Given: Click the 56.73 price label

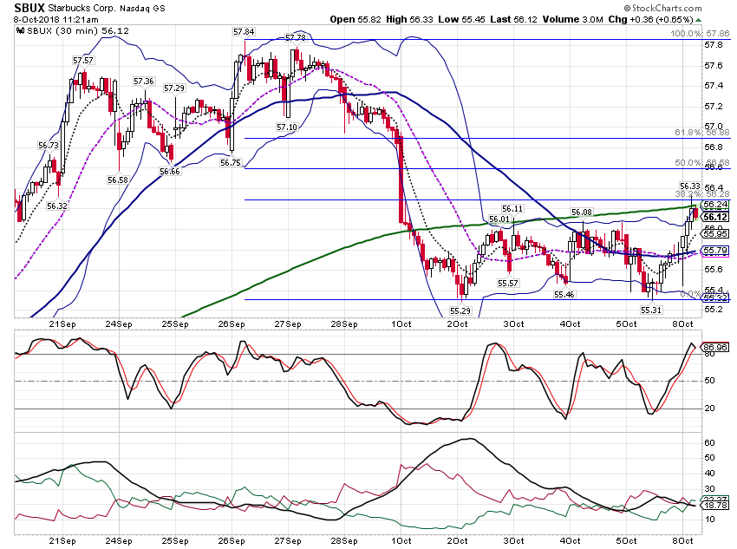Looking at the screenshot, I should click(x=49, y=146).
